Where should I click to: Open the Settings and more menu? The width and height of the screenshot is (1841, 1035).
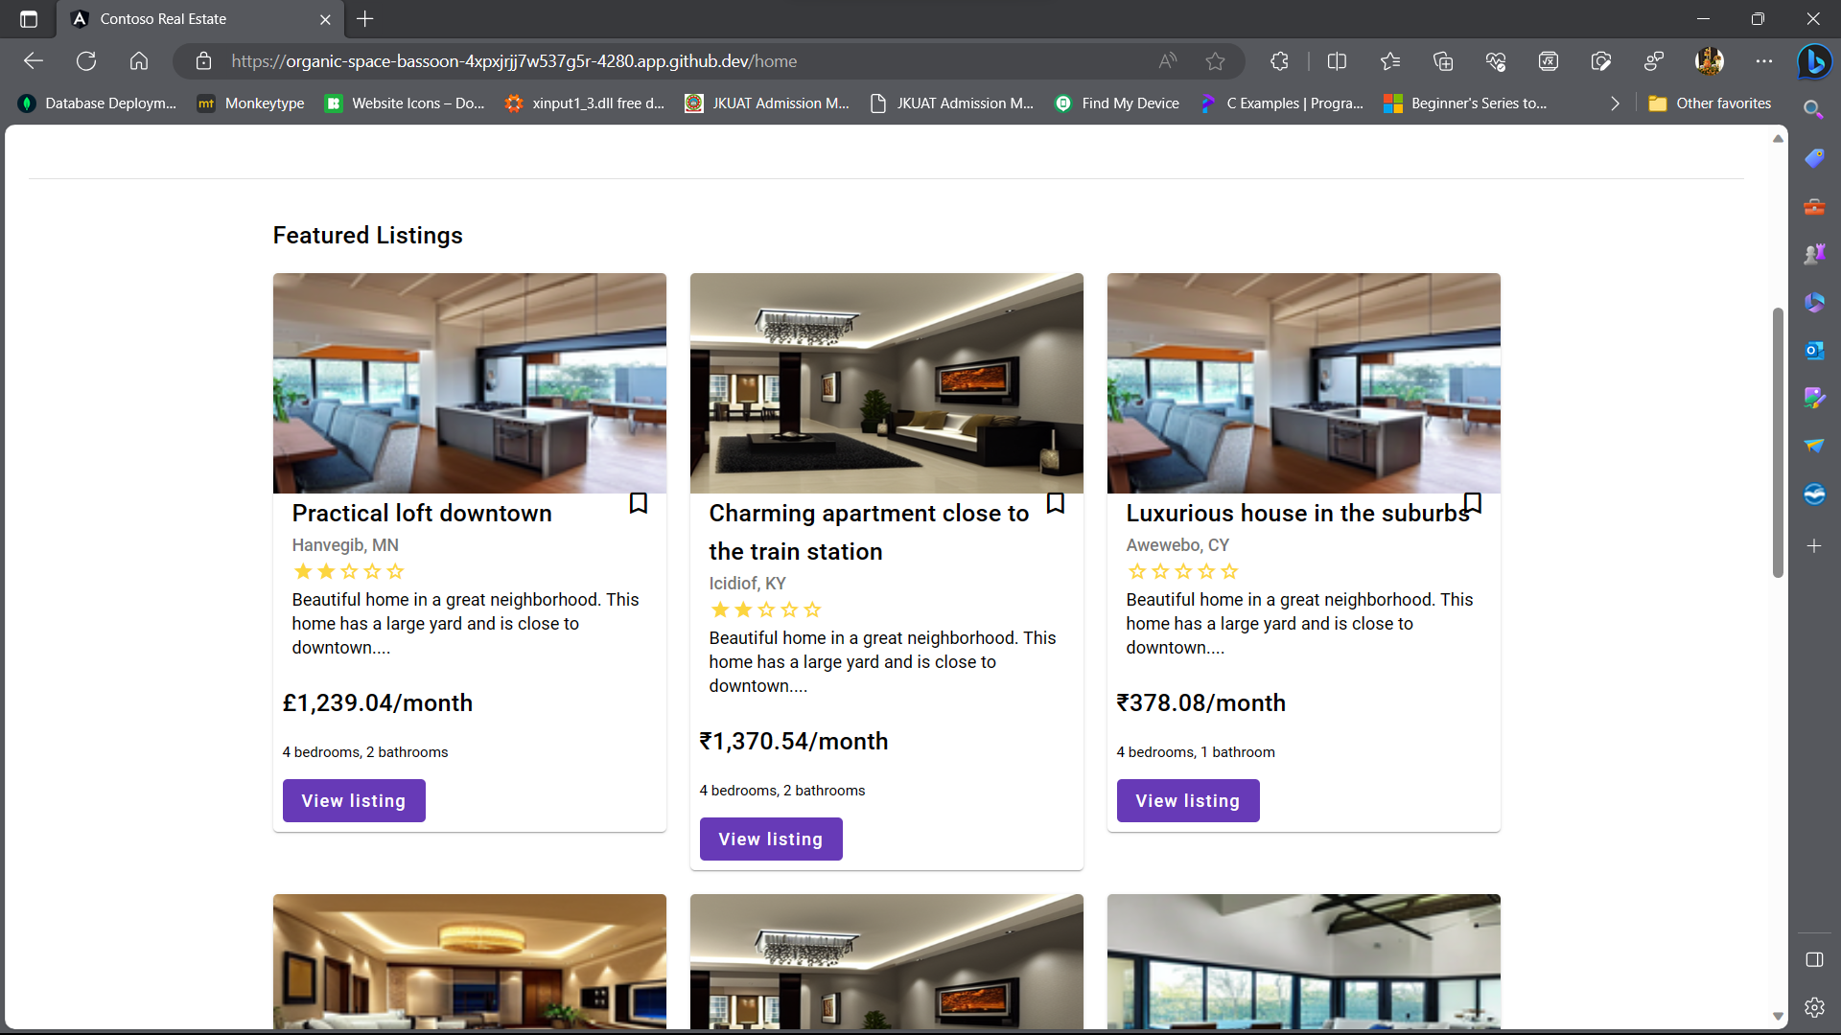1764,60
